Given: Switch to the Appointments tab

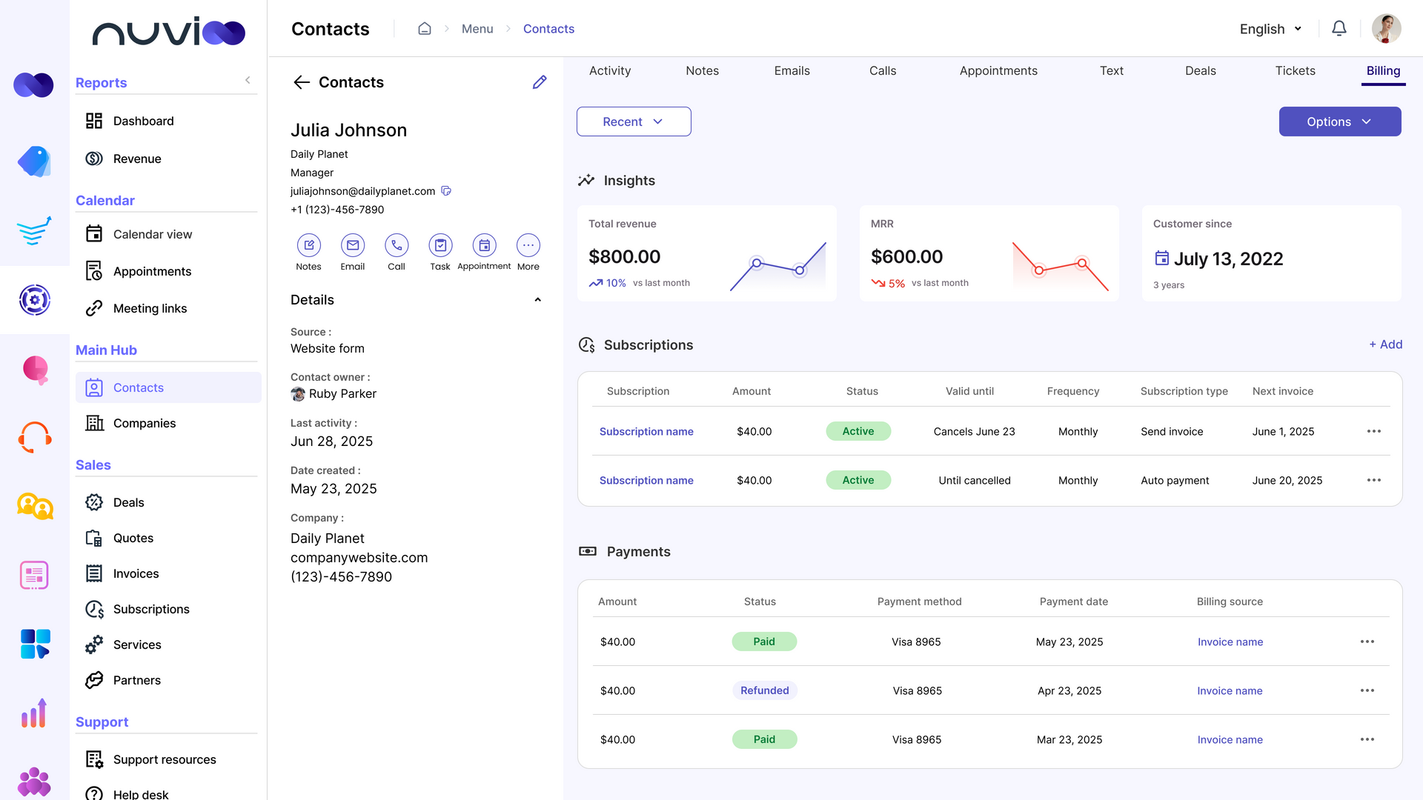Looking at the screenshot, I should (998, 70).
